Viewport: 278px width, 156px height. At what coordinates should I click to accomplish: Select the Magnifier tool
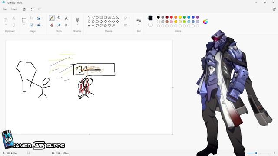(x=66, y=25)
